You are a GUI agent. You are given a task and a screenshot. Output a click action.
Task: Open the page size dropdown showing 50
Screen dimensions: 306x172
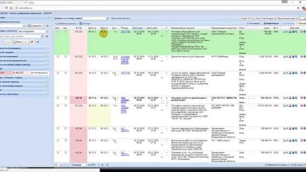pos(61,165)
